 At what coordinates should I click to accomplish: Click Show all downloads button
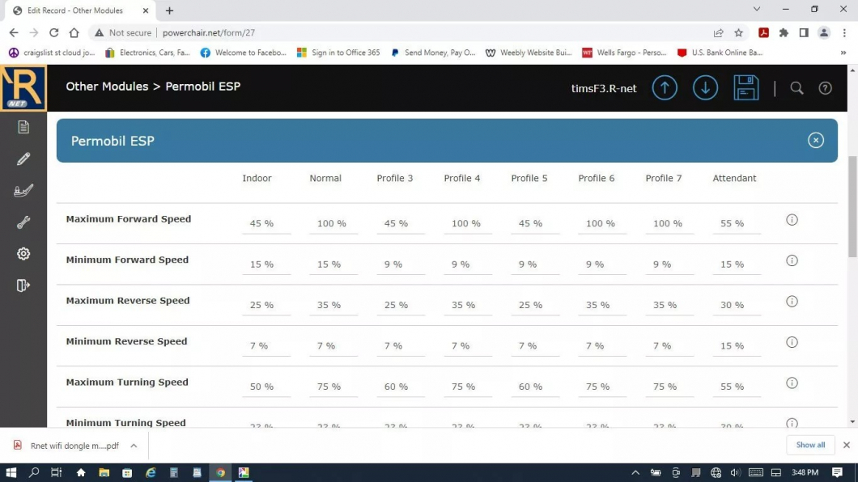click(x=810, y=445)
